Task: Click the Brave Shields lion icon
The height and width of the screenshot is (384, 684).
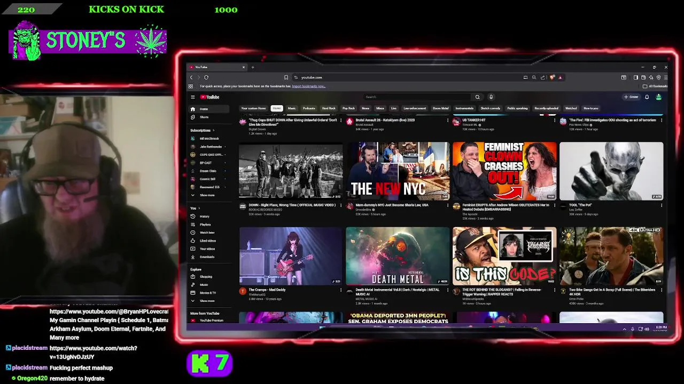Action: click(553, 77)
